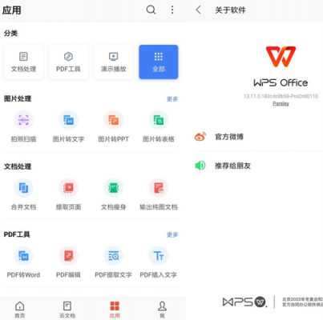Click the 文档处理 section heading

pos(18,166)
